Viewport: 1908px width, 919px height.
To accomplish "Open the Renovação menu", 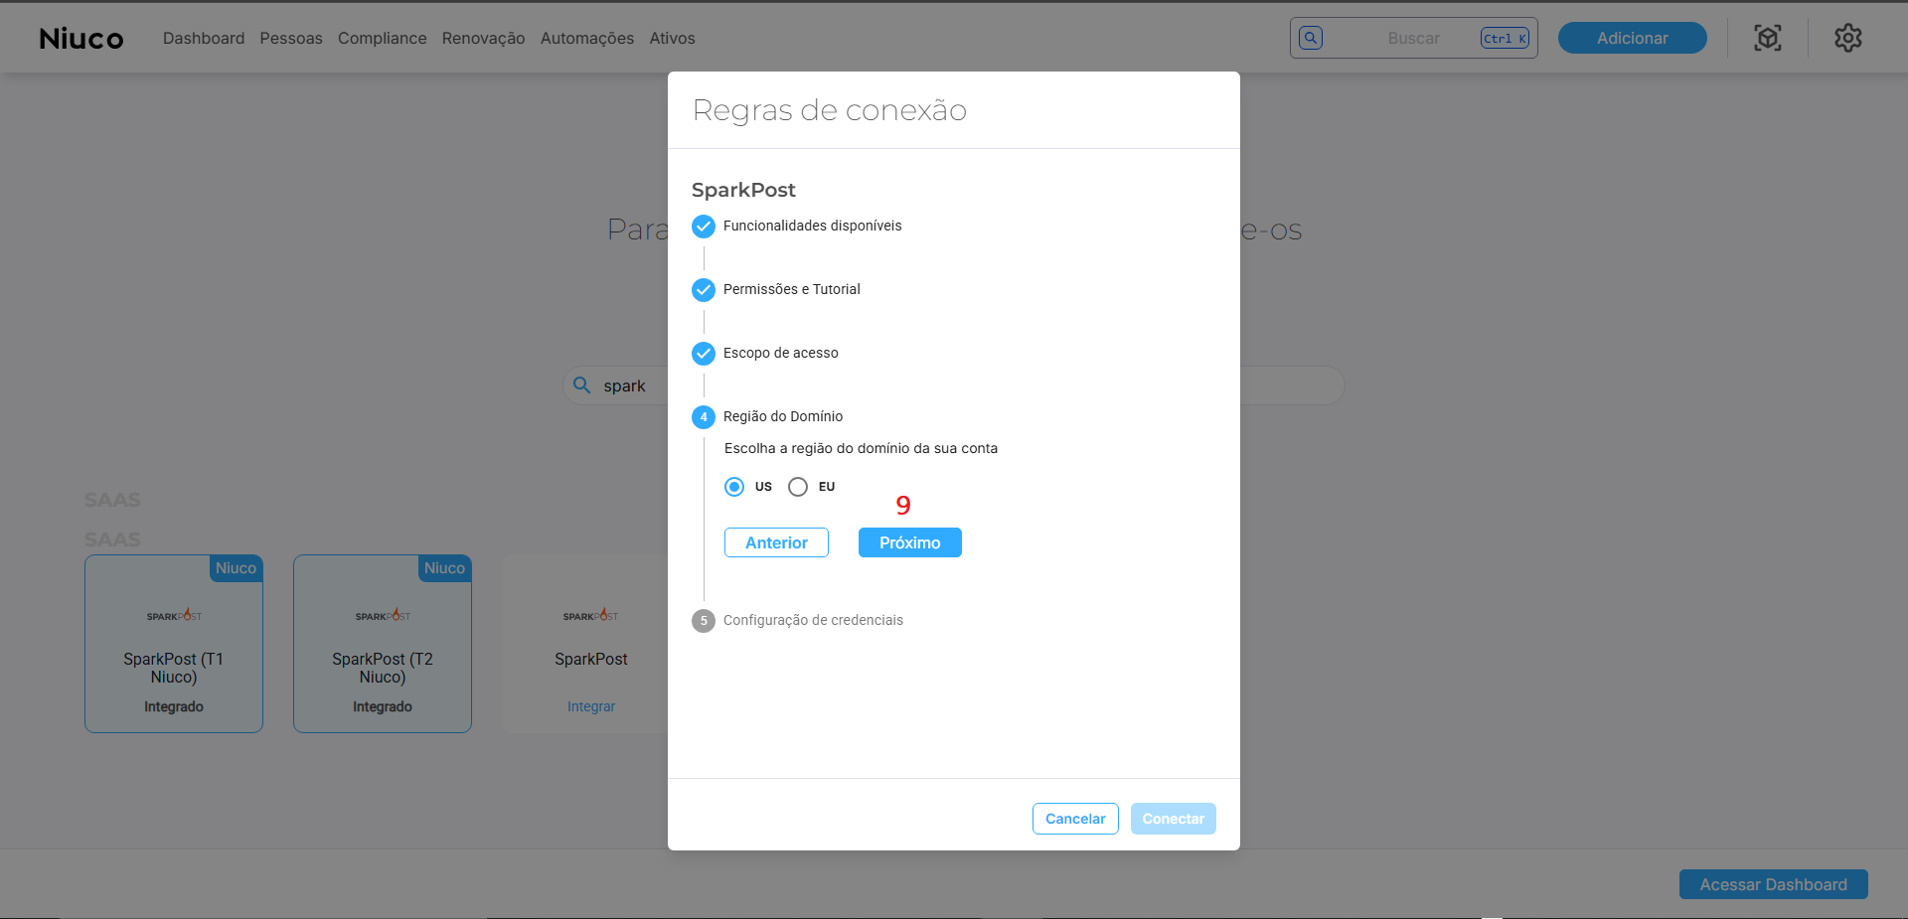I will (x=484, y=38).
